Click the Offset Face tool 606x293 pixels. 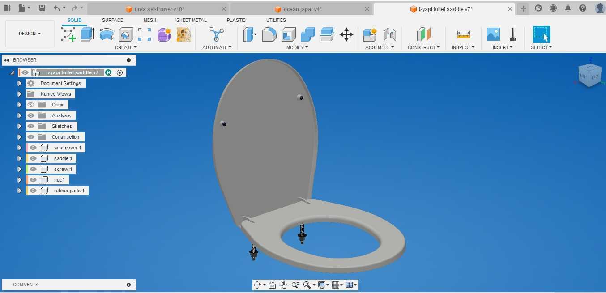coord(327,34)
